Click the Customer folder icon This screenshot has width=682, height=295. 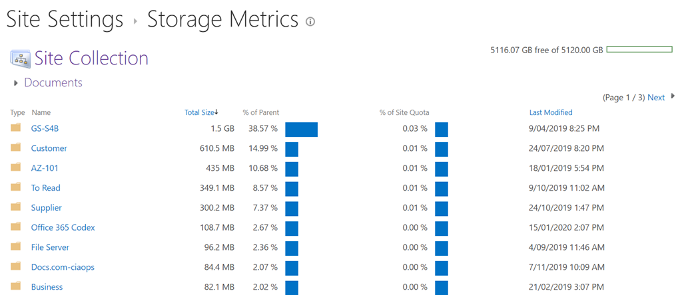(16, 148)
